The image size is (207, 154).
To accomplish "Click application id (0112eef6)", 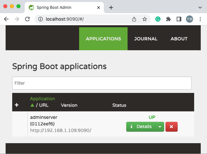I will (x=42, y=124).
